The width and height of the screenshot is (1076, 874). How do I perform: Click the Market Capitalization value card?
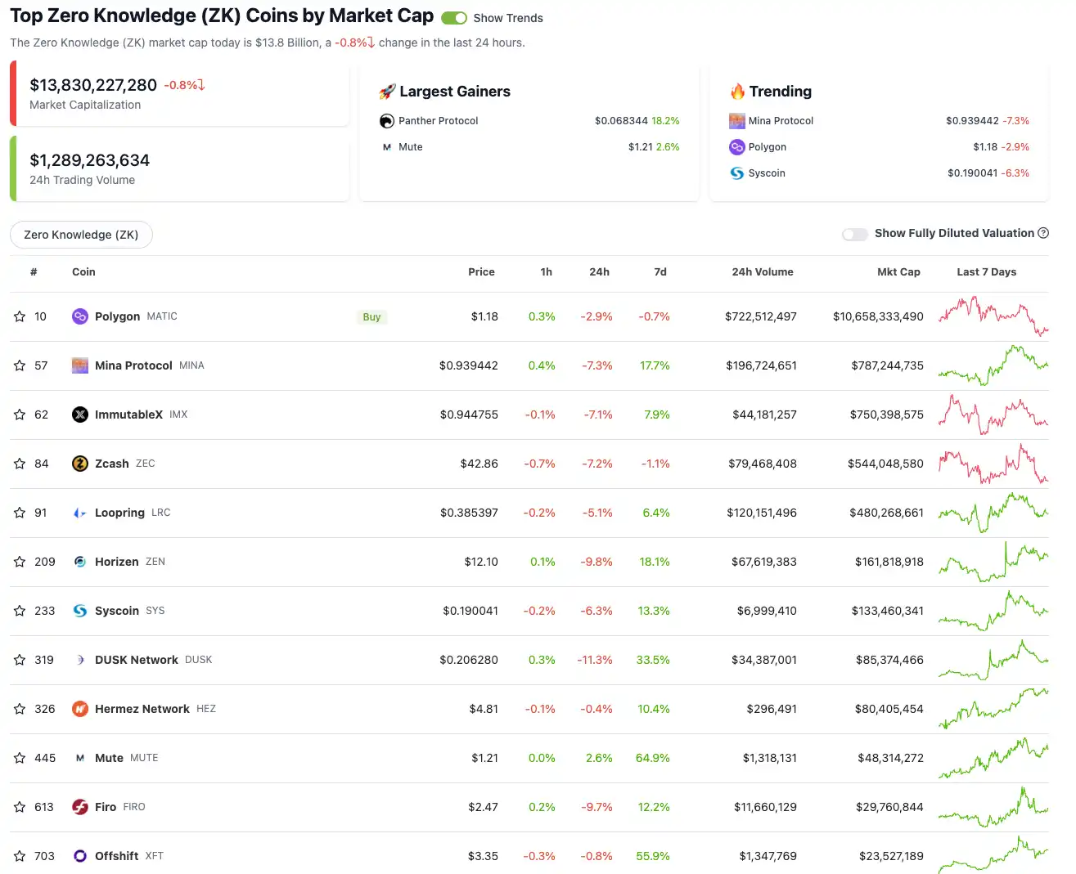(180, 93)
